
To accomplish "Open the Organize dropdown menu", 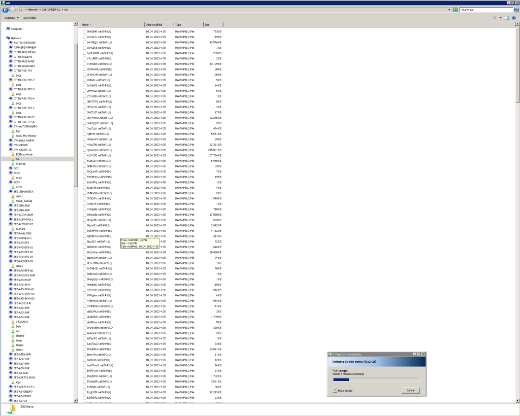I will pos(11,18).
